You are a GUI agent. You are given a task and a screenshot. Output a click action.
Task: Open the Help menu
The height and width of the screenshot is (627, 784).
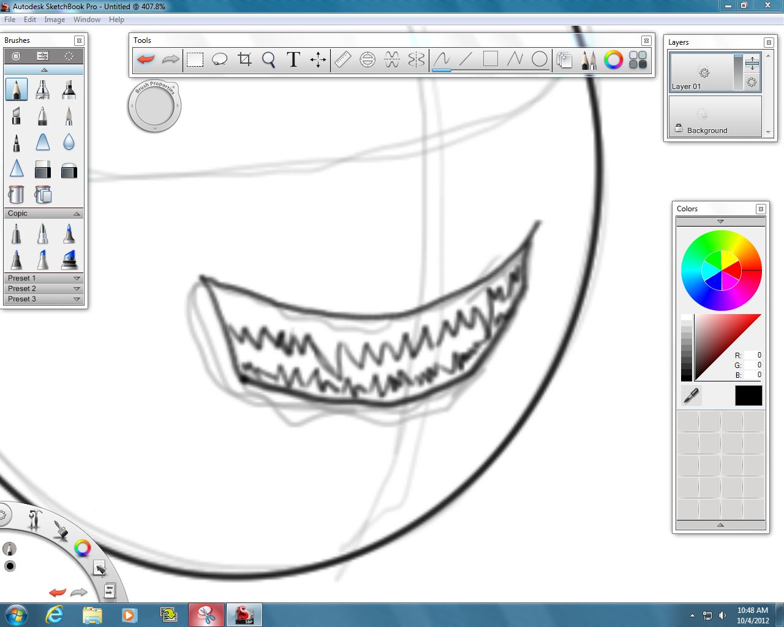pyautogui.click(x=116, y=20)
